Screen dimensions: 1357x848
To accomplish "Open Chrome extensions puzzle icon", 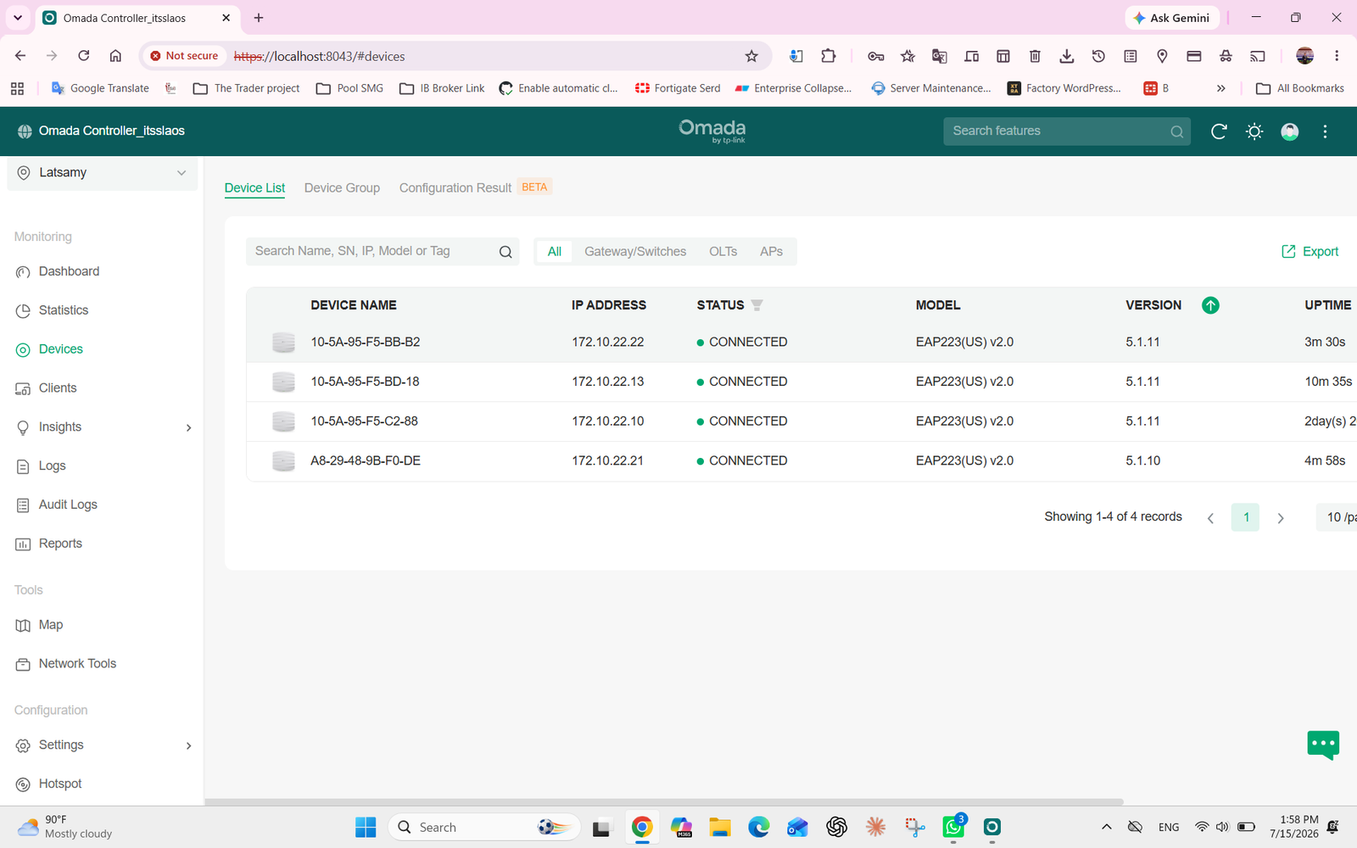I will click(x=829, y=56).
